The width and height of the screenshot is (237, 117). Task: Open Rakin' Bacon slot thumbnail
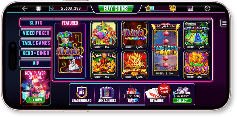pyautogui.click(x=197, y=65)
